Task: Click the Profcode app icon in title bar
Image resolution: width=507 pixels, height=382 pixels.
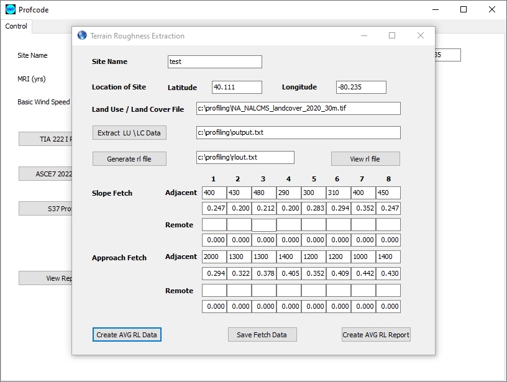Action: pos(10,9)
